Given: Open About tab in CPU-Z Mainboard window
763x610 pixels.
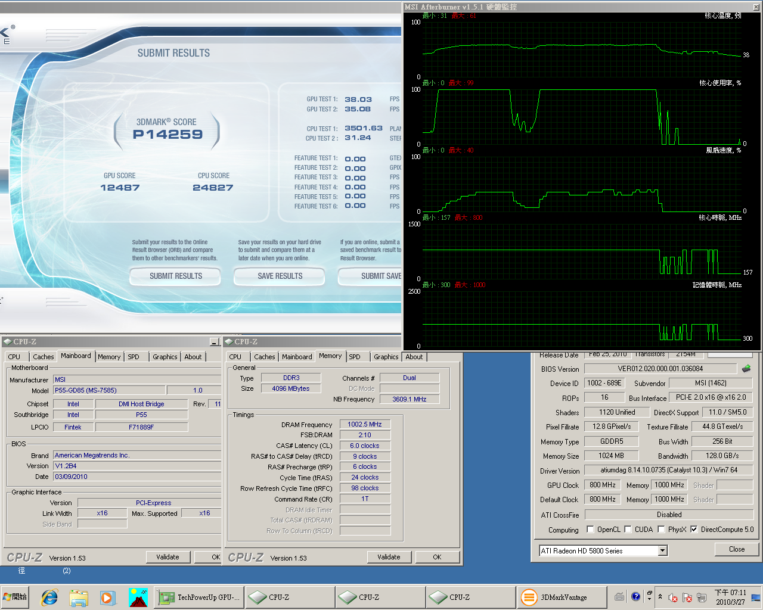Looking at the screenshot, I should click(193, 357).
